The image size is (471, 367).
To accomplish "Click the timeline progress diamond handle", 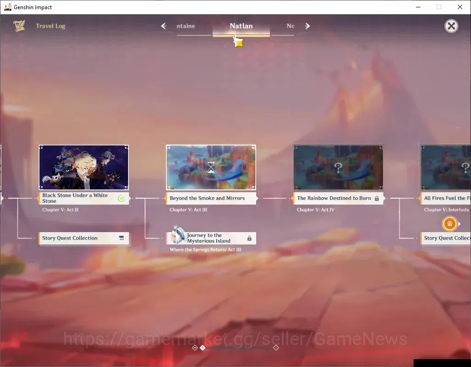I will [203, 347].
